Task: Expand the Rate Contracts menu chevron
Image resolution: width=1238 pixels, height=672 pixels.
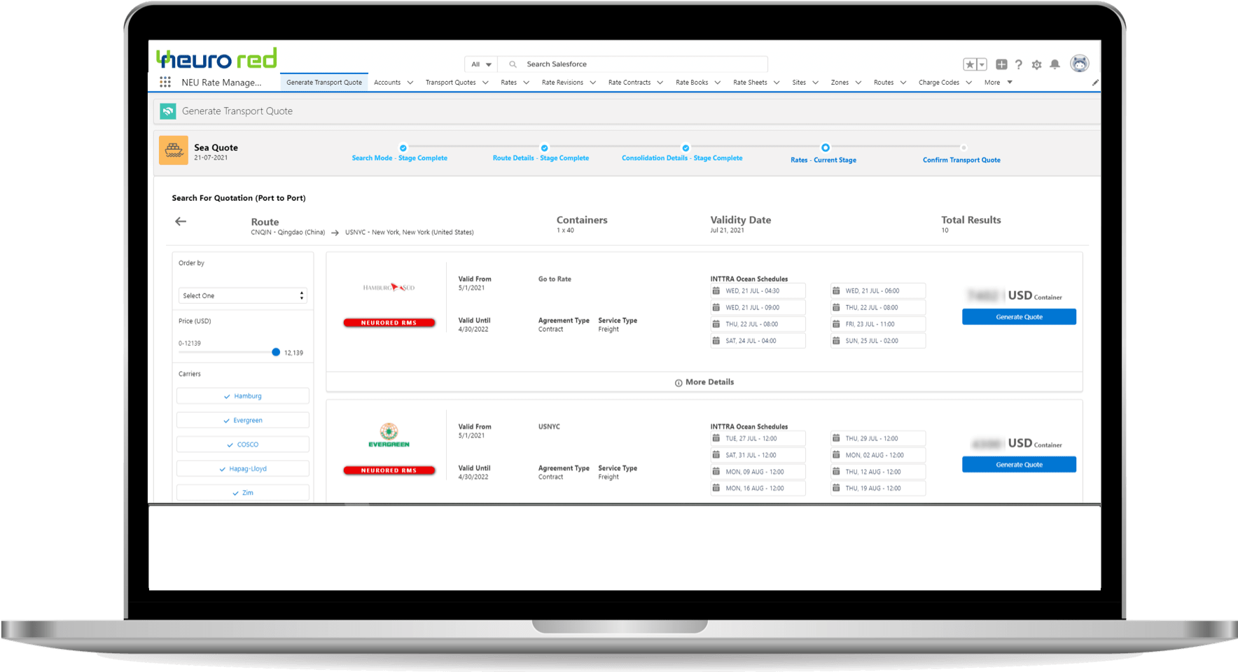Action: coord(660,82)
